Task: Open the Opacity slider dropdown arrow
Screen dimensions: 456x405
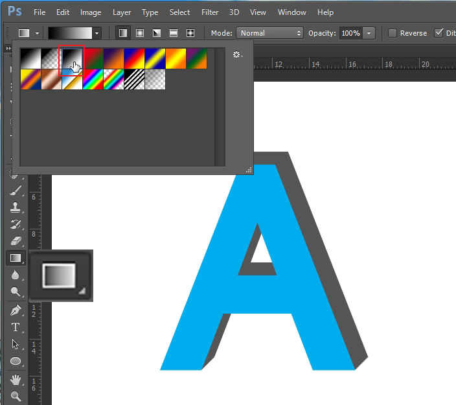Action: [x=369, y=33]
